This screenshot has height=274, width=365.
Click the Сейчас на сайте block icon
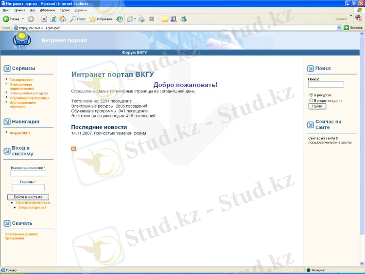click(x=310, y=125)
